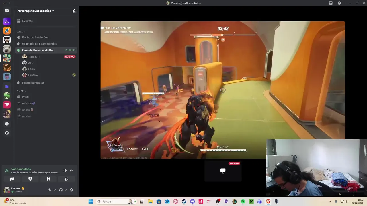Join Posto da Rota 66 voice channel
This screenshot has width=367, height=206.
pos(46,83)
